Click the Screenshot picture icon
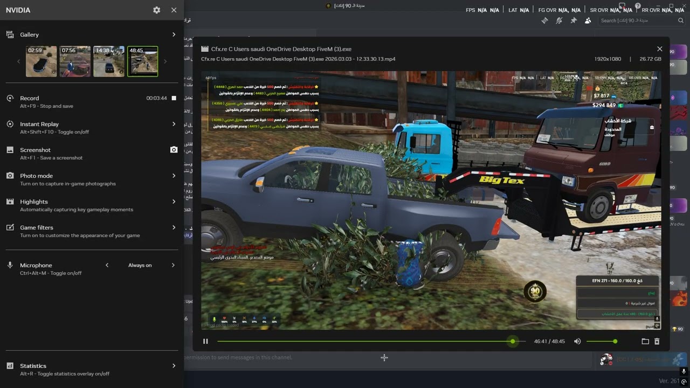This screenshot has height=388, width=690. pyautogui.click(x=10, y=150)
